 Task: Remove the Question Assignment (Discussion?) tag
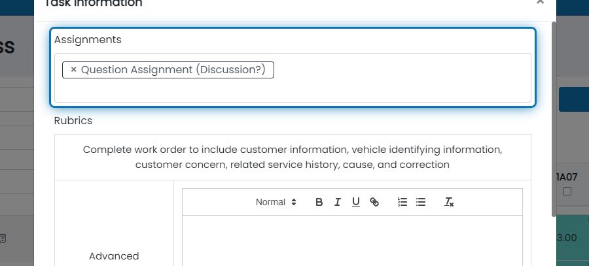pos(73,69)
